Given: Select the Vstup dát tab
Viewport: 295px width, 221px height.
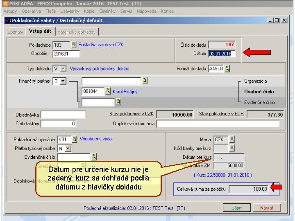Looking at the screenshot, I should (x=40, y=31).
